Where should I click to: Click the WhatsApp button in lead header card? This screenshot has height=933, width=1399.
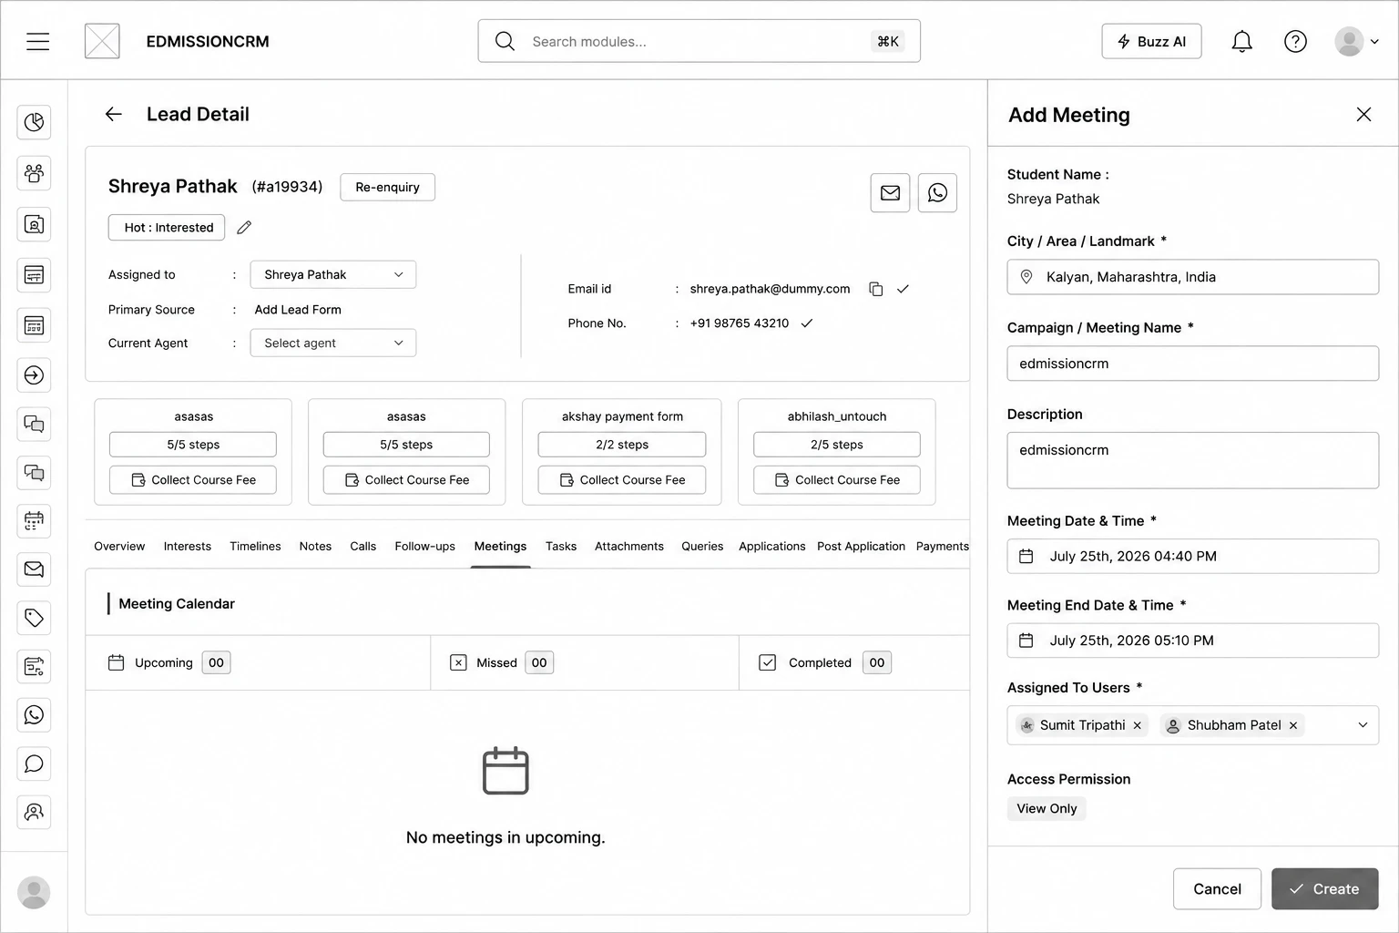937,192
